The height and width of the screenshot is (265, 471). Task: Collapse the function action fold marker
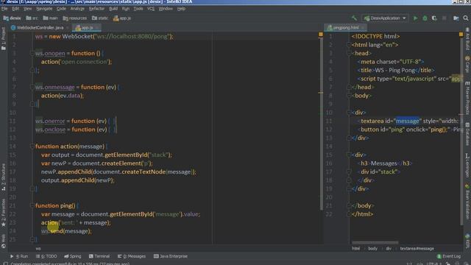point(32,146)
